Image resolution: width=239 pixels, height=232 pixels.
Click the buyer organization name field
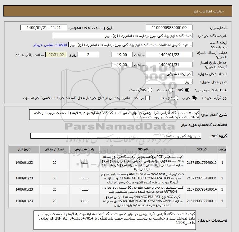pos(123,36)
